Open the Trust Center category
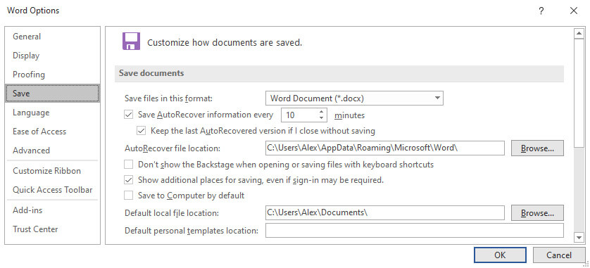 [52, 229]
